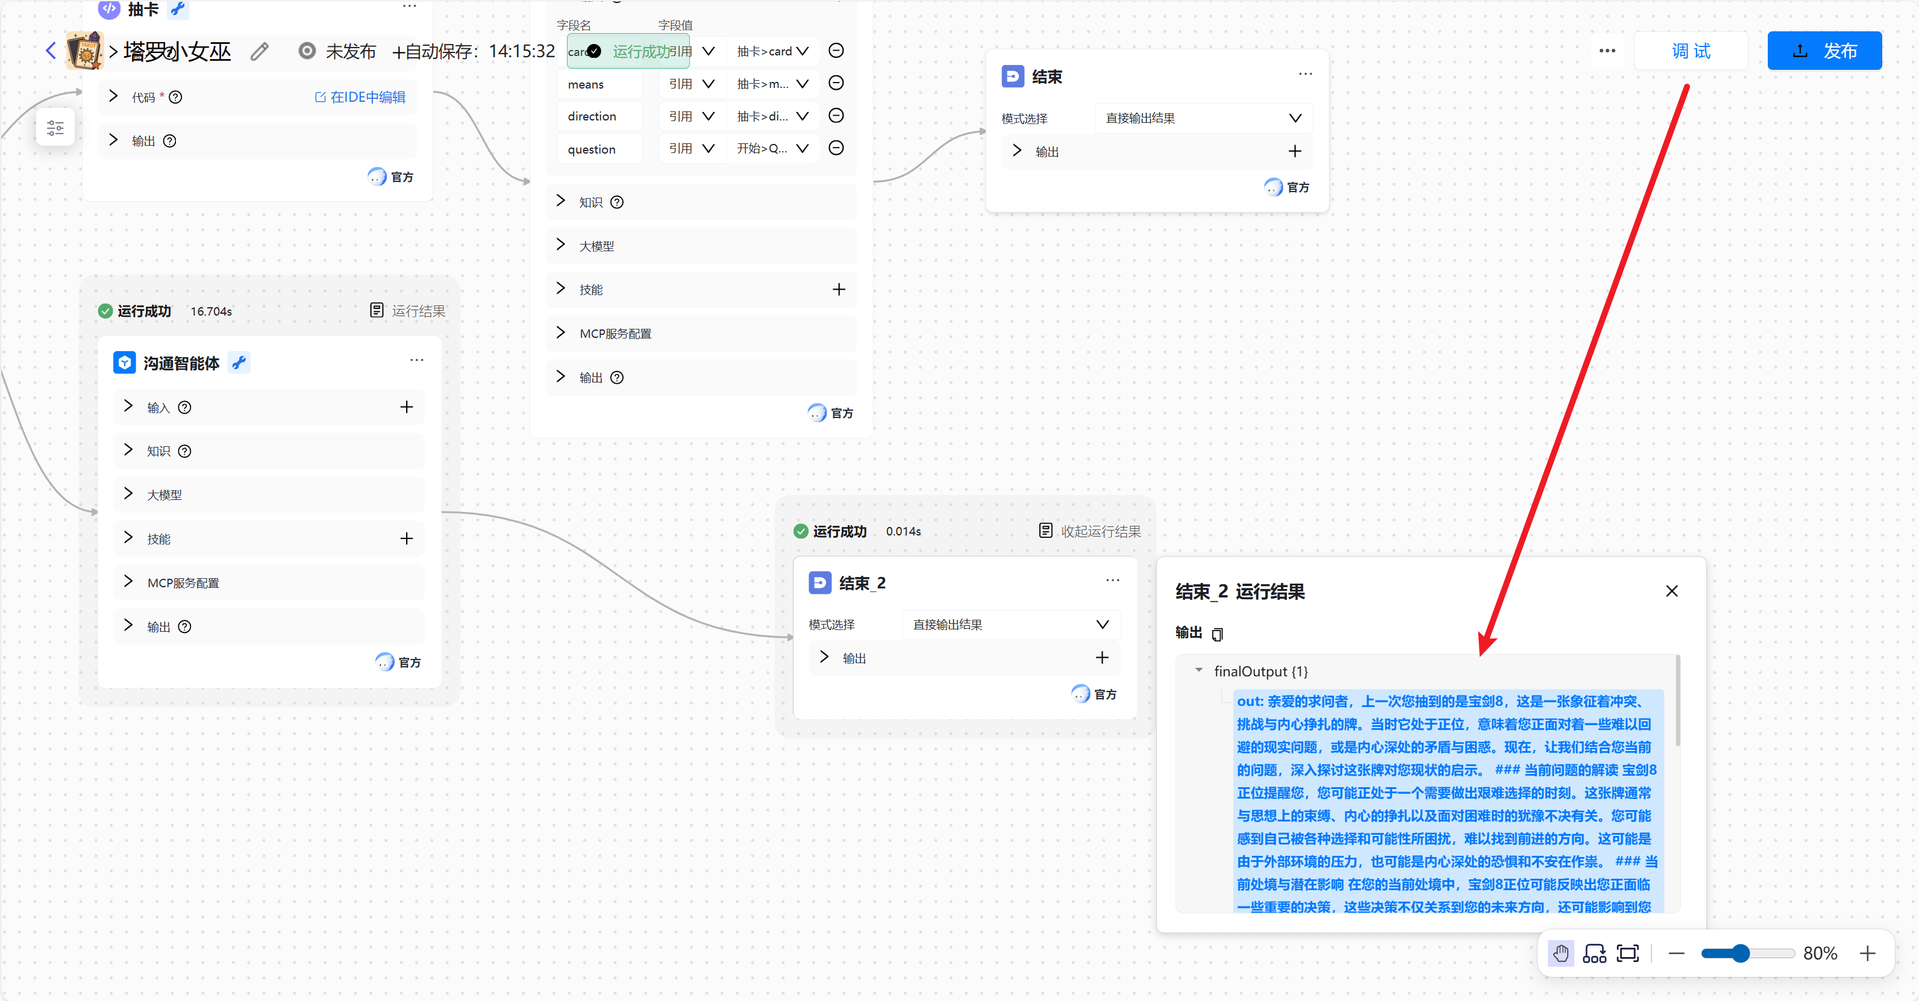This screenshot has width=1919, height=1001.
Task: Add a 技能 to 沟通智能体 node
Action: tap(406, 538)
